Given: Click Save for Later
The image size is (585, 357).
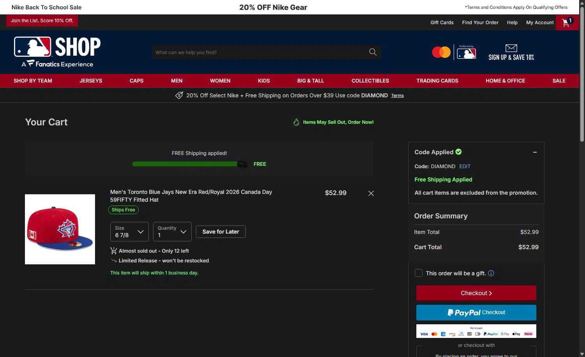Looking at the screenshot, I should (x=221, y=232).
